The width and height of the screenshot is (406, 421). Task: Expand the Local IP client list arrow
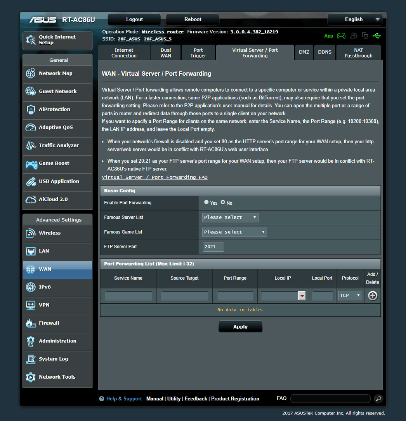[x=302, y=296]
